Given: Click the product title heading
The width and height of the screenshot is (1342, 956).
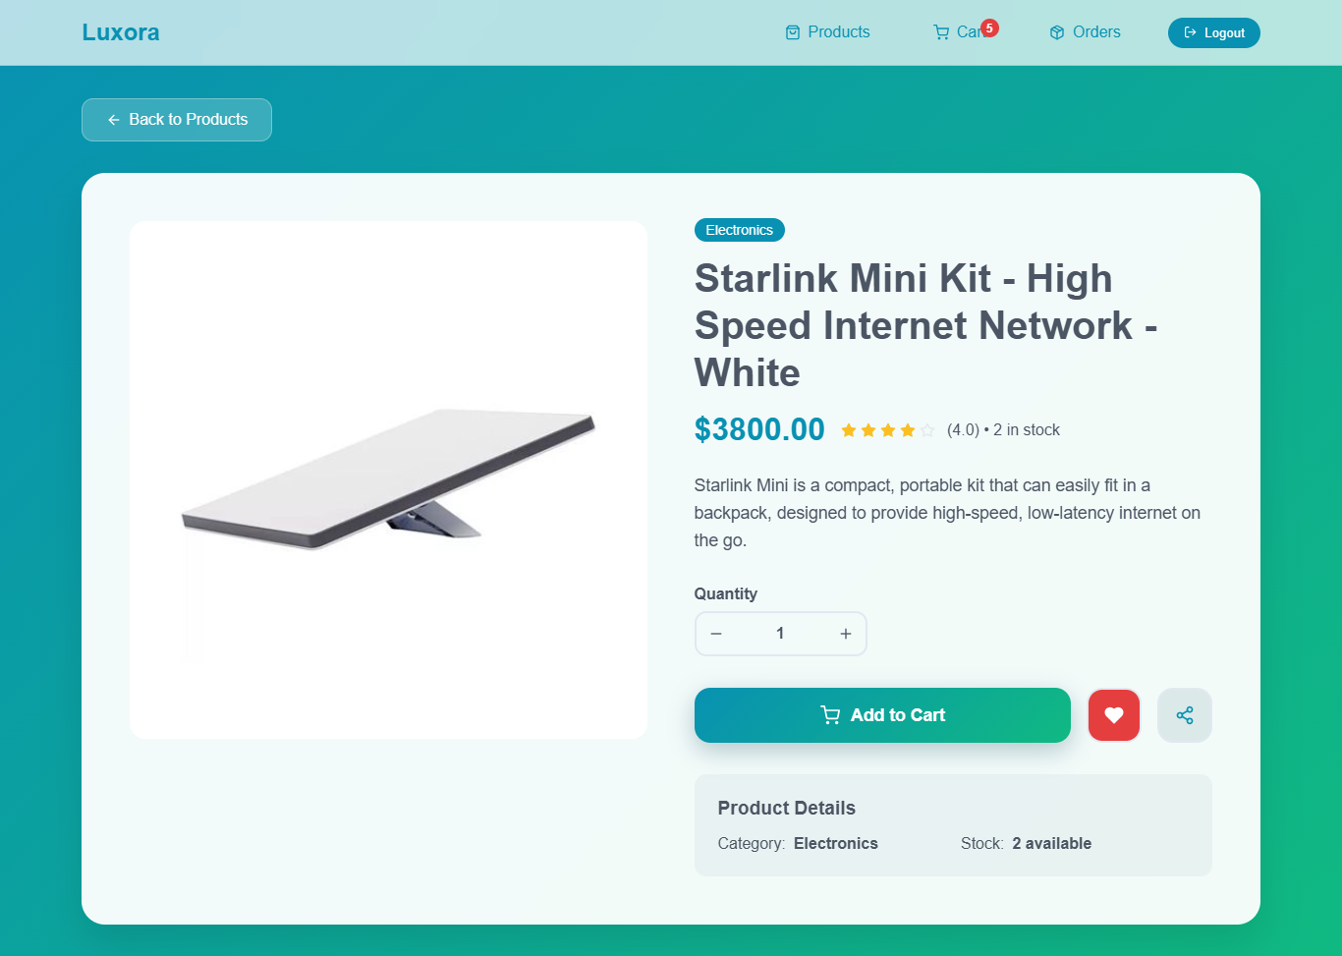Looking at the screenshot, I should click(x=924, y=325).
